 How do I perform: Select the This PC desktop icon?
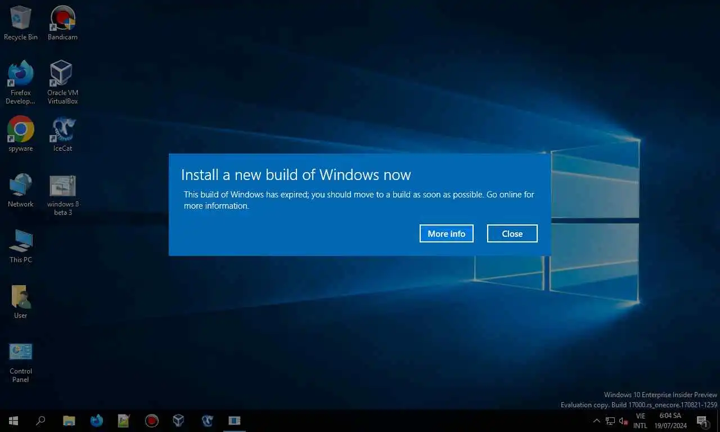[x=21, y=246]
